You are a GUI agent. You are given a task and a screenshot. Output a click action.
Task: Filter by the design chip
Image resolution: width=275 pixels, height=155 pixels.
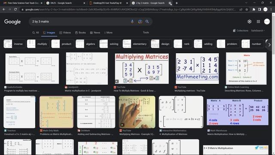point(161,44)
